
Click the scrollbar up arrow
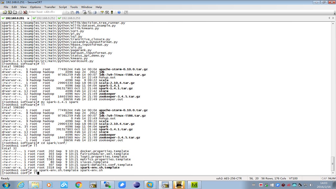[333, 24]
